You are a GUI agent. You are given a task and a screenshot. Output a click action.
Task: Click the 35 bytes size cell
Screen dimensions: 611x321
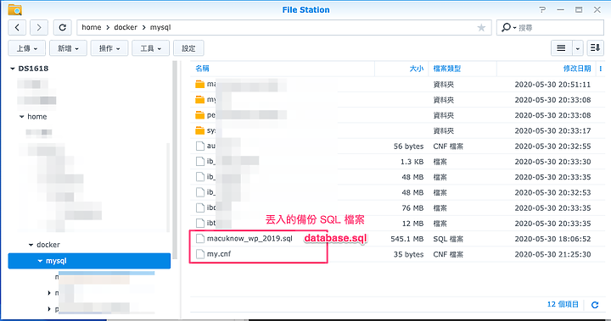[x=408, y=254]
